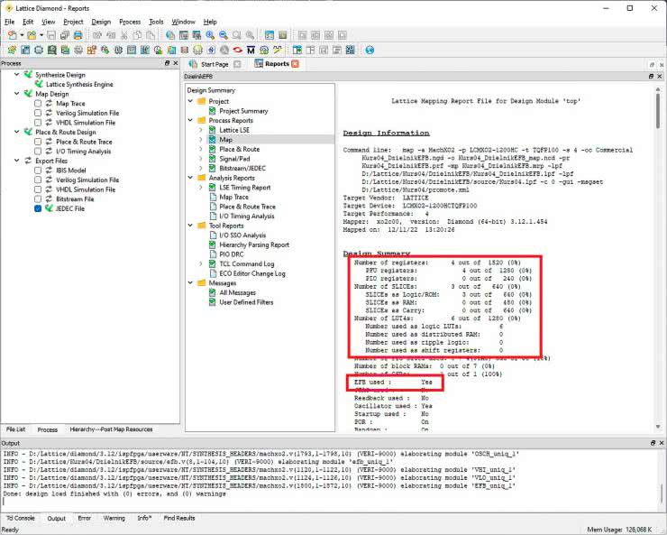The image size is (667, 535).
Task: Click the Print icon in toolbar
Action: [x=78, y=34]
